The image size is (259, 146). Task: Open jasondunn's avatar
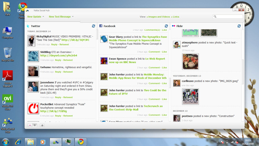click(33, 87)
